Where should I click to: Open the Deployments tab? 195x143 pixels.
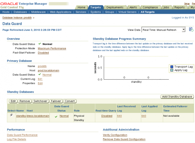pyautogui.click(x=115, y=7)
